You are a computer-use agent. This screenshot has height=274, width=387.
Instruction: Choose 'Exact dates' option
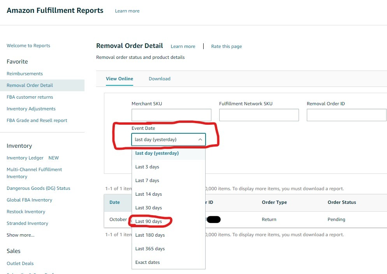click(148, 262)
